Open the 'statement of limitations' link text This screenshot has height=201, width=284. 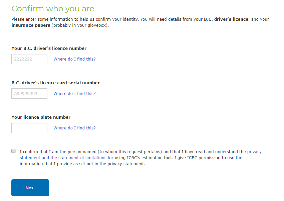point(82,158)
